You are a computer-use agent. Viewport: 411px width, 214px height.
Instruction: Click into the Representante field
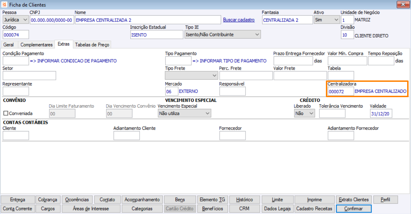(x=16, y=91)
